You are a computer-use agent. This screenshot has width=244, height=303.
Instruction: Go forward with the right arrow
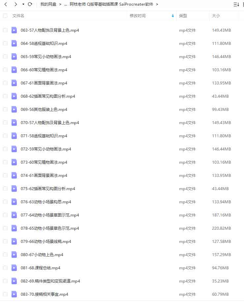click(15, 4)
